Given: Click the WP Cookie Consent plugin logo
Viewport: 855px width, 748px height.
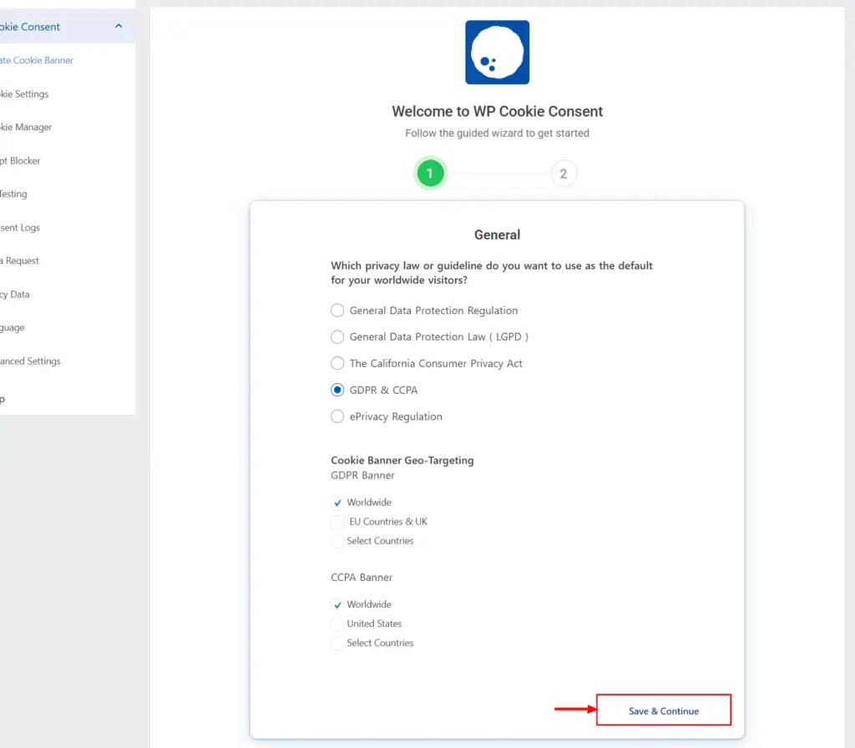Looking at the screenshot, I should 497,52.
